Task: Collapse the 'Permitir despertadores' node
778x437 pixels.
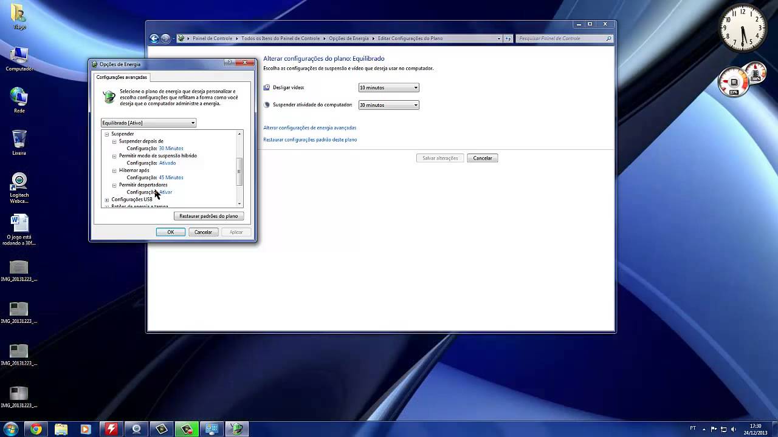Action: (x=114, y=185)
